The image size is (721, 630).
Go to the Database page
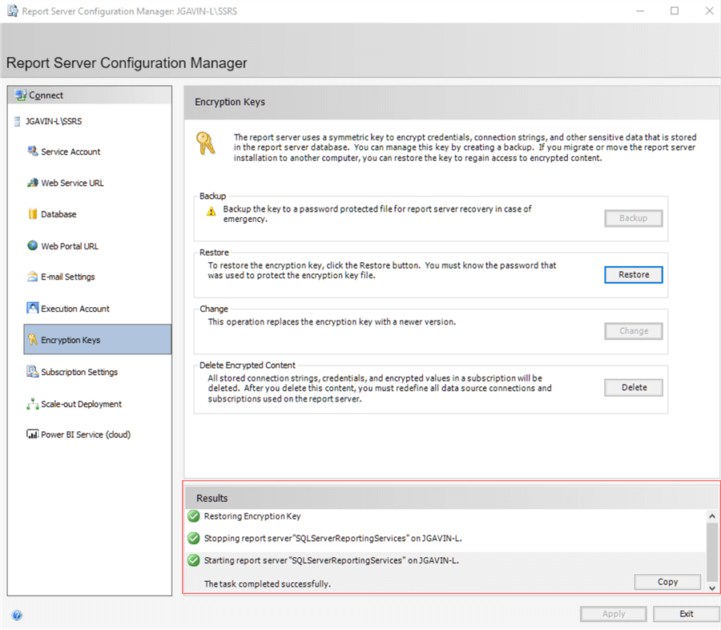58,214
